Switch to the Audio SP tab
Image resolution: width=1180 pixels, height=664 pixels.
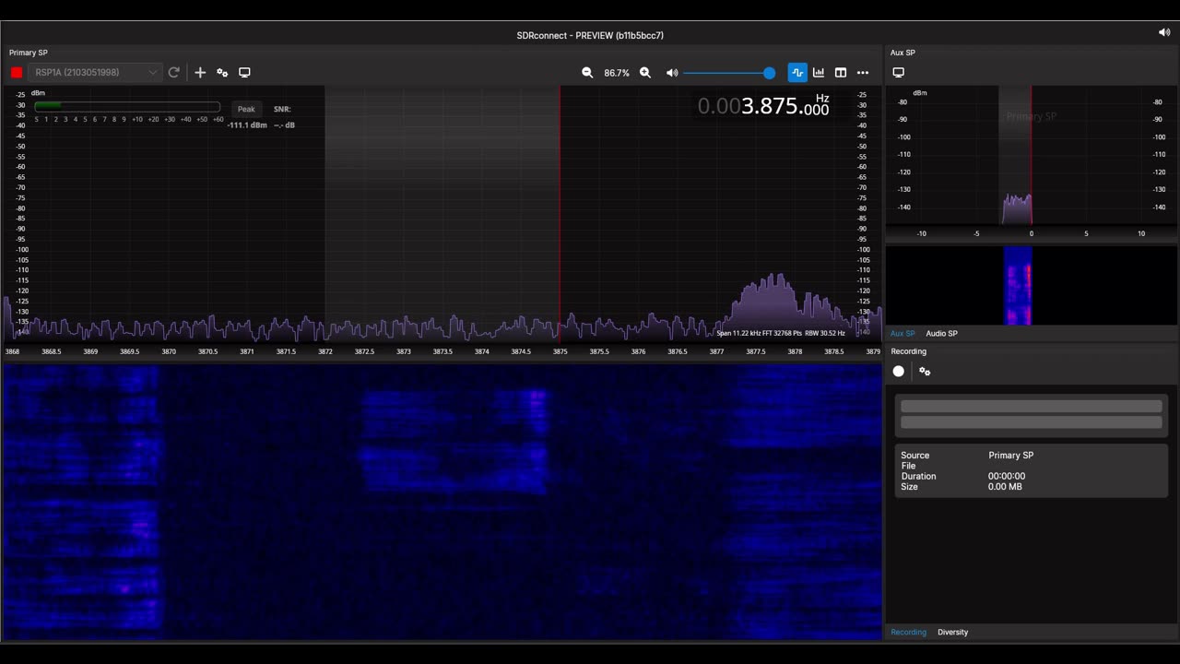[x=941, y=334]
